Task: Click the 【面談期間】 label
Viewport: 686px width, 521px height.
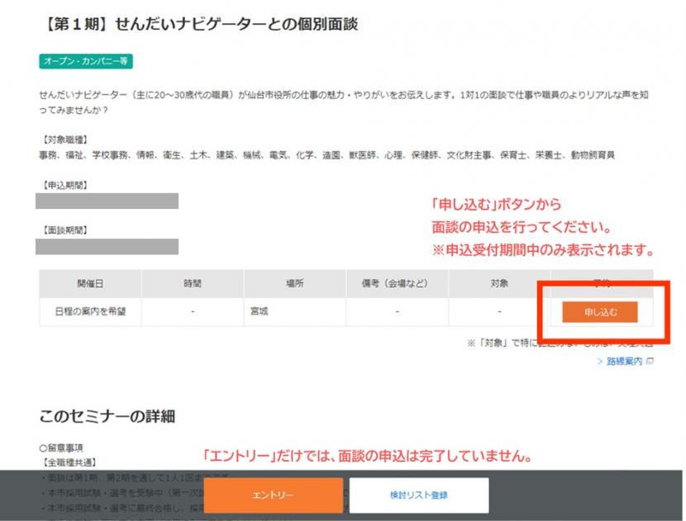Action: [65, 230]
